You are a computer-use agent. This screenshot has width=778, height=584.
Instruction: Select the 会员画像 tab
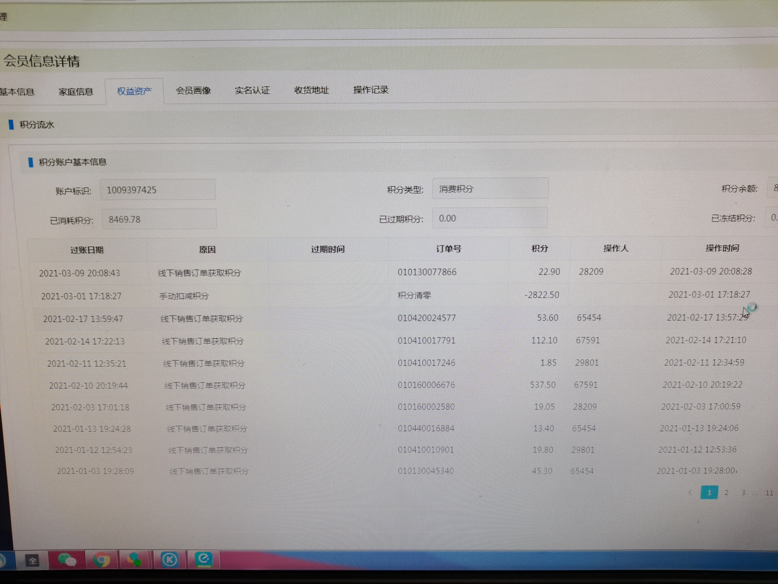tap(193, 90)
